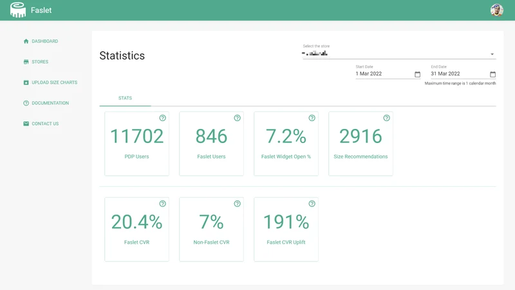Screen dimensions: 515x290
Task: Show help for Non-Faslet CVR card
Action: 237,204
